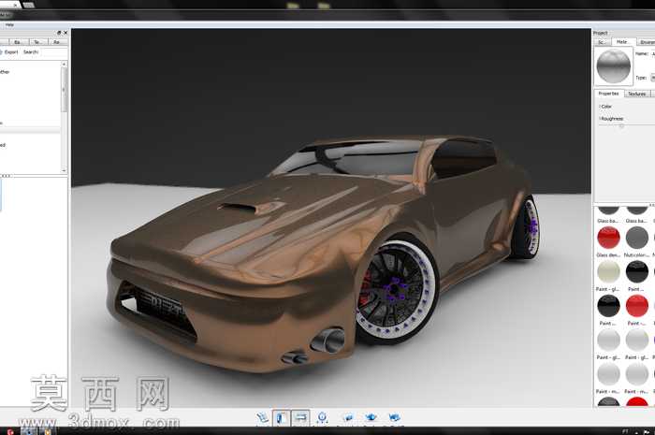Image resolution: width=655 pixels, height=435 pixels.
Task: Switch to the 'Te..' tab in the left panel
Action: [x=37, y=42]
